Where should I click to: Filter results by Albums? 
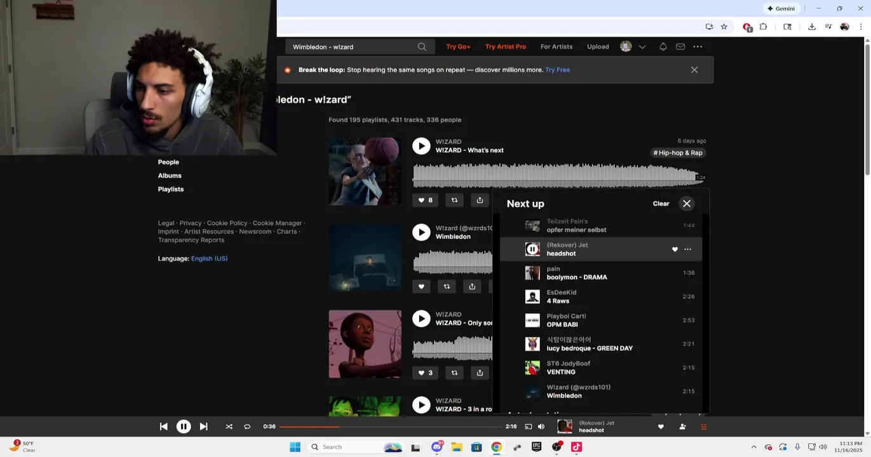[x=170, y=176]
